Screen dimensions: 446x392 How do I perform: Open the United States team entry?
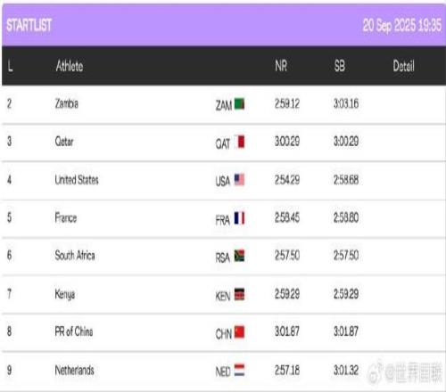click(x=77, y=180)
